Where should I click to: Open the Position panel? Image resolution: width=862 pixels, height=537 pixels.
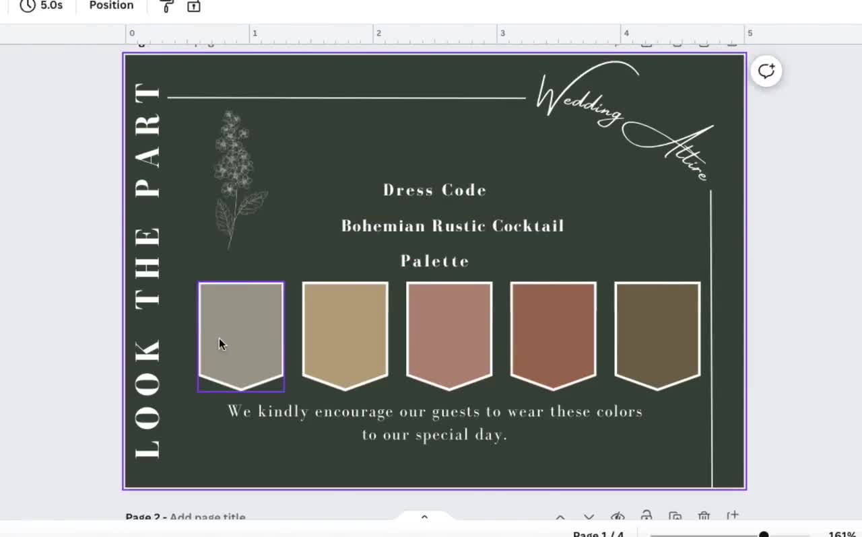[x=111, y=5]
